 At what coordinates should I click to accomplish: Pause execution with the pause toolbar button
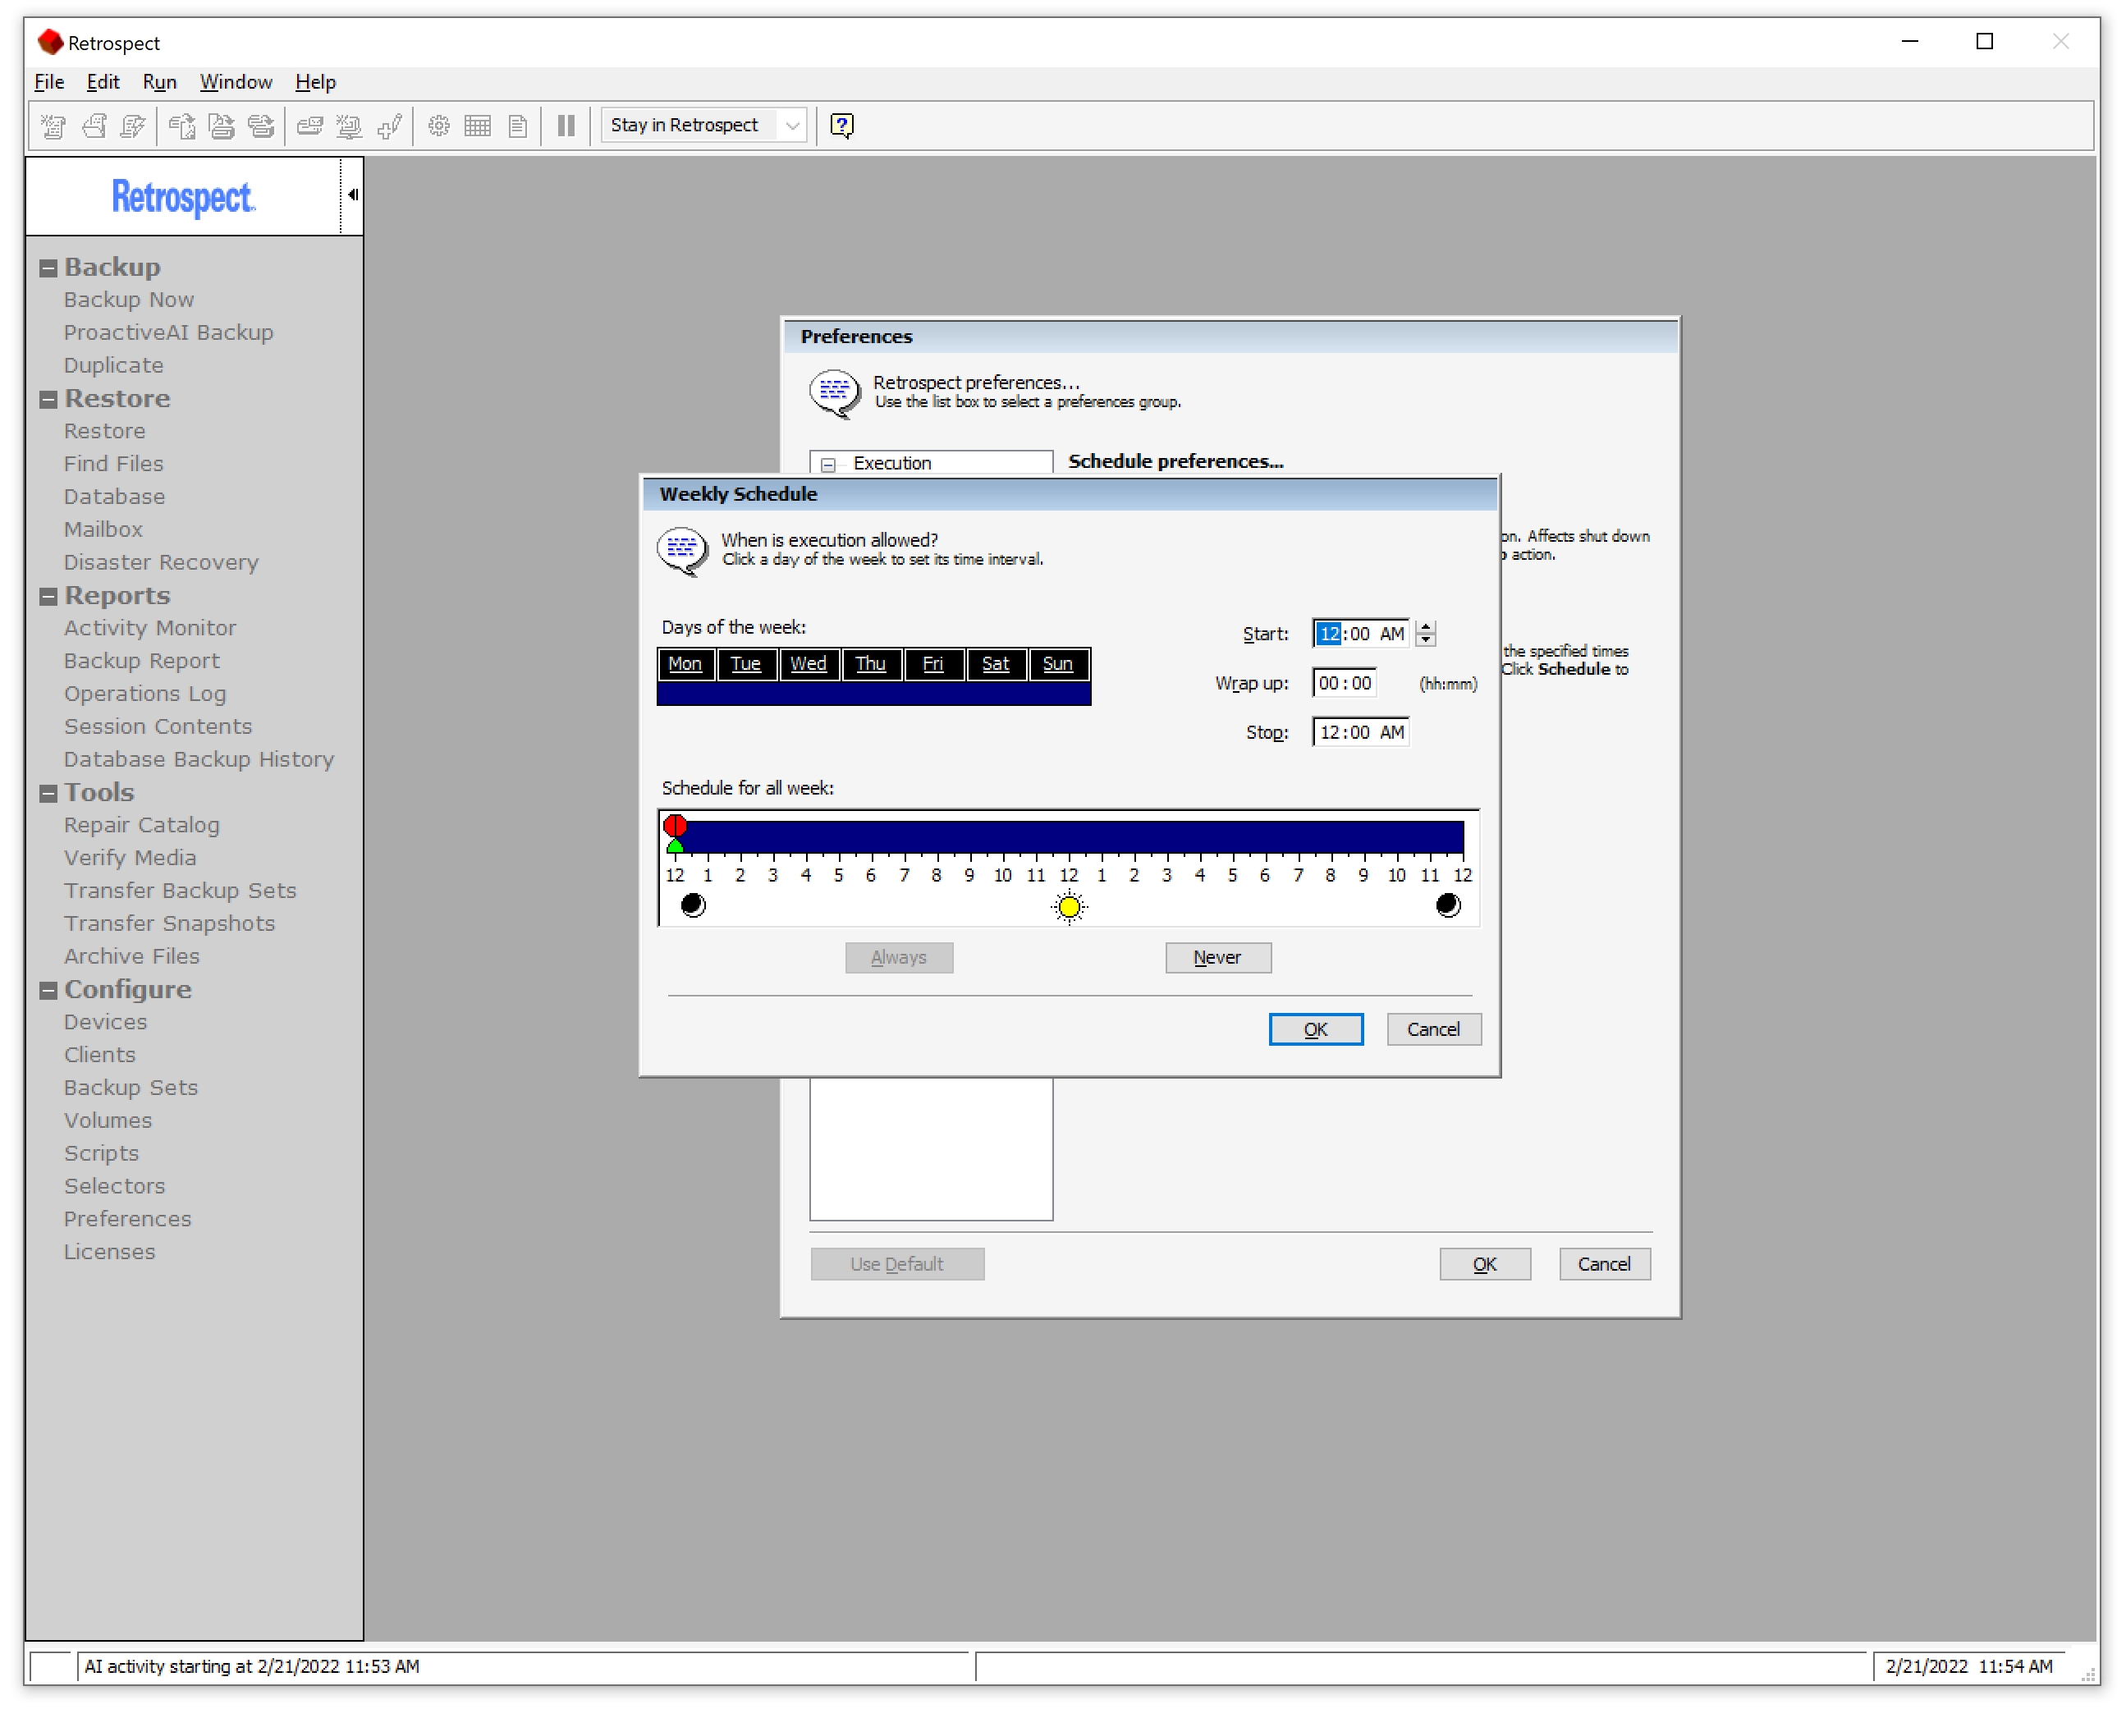[x=566, y=126]
